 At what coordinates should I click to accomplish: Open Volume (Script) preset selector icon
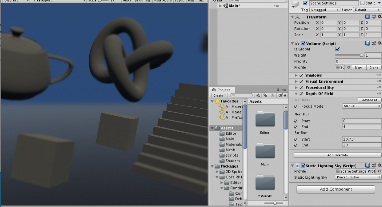tap(374, 43)
